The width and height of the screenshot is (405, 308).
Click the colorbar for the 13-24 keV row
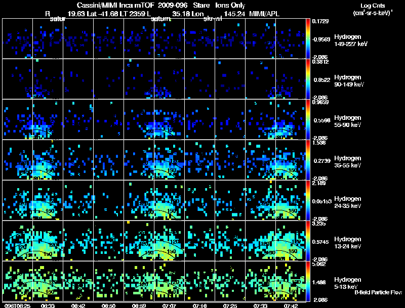tap(308, 241)
